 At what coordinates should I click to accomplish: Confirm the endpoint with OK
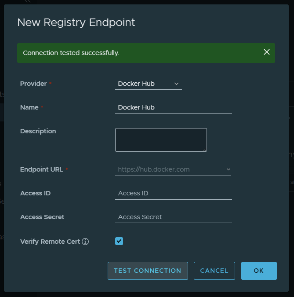259,271
